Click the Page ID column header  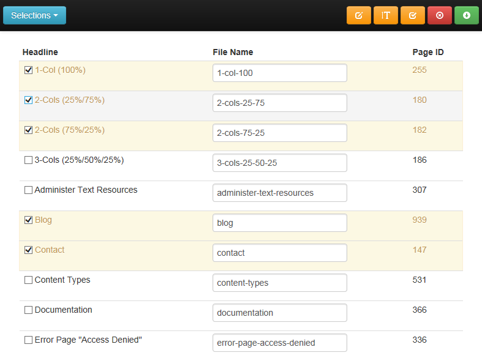[428, 52]
